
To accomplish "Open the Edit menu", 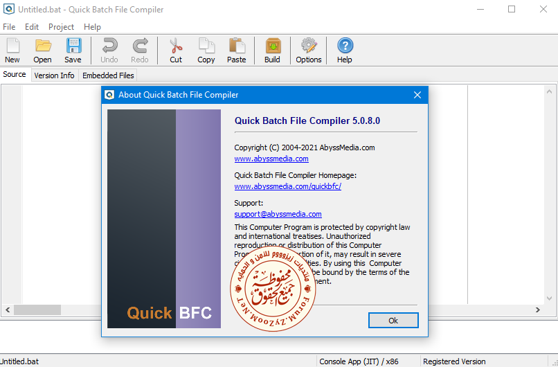I will 32,27.
